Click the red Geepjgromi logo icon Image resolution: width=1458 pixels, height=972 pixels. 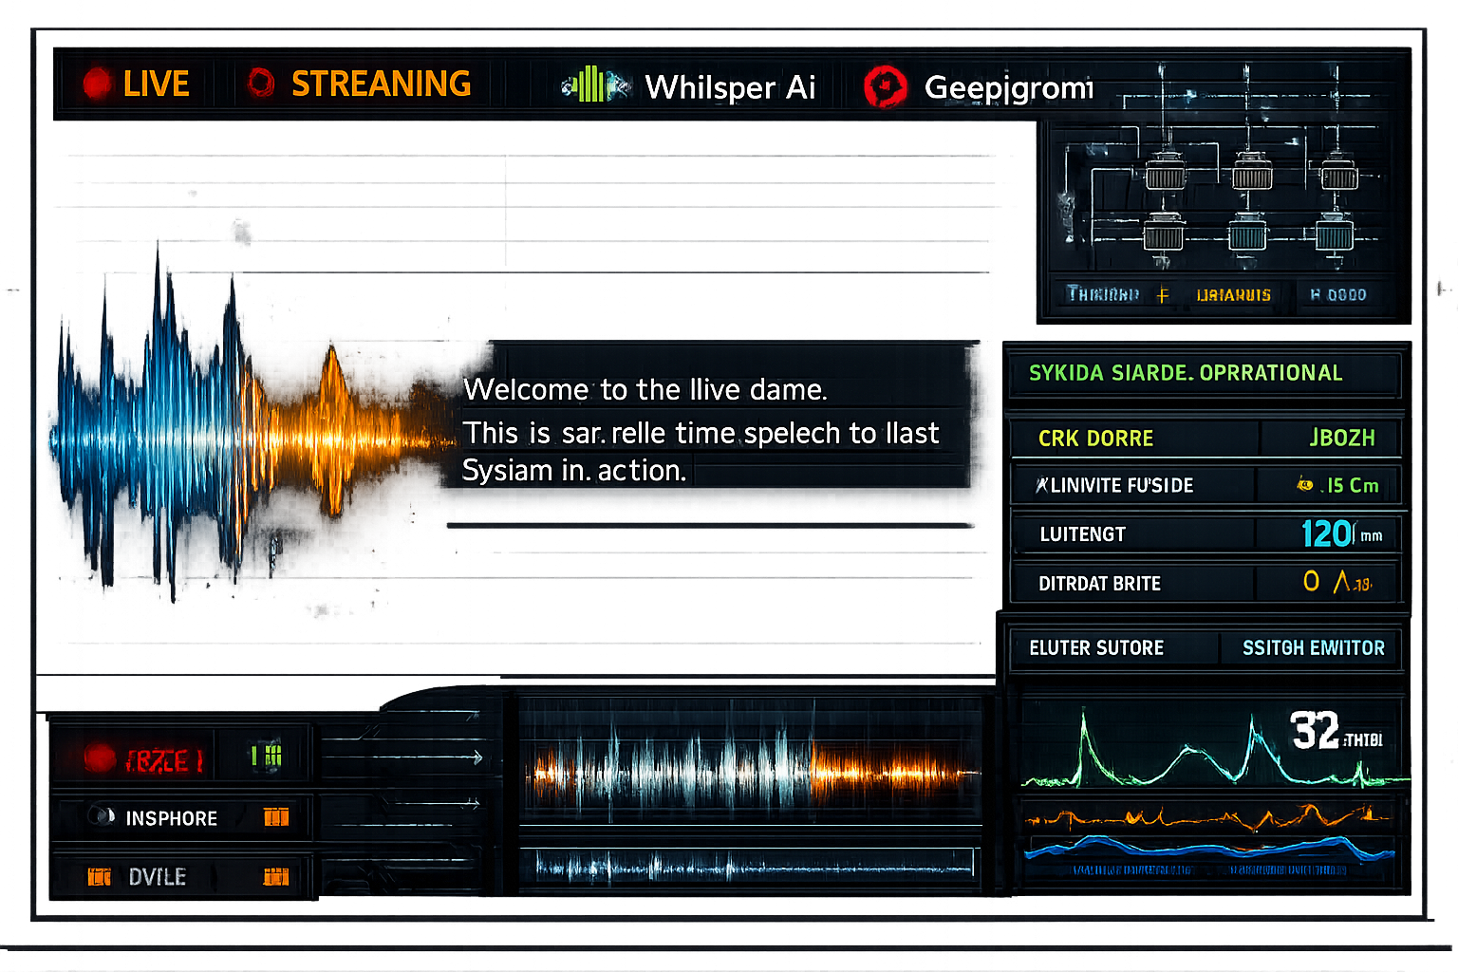point(885,87)
